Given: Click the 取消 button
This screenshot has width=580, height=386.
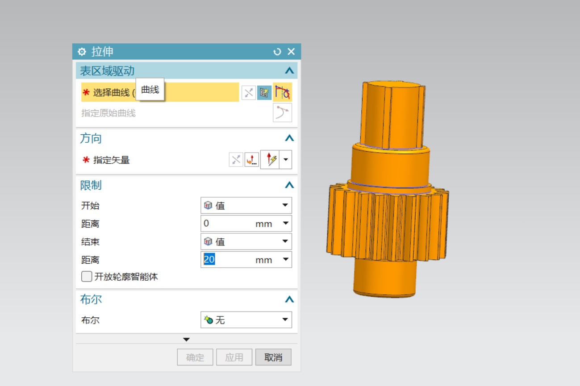Looking at the screenshot, I should pyautogui.click(x=273, y=357).
